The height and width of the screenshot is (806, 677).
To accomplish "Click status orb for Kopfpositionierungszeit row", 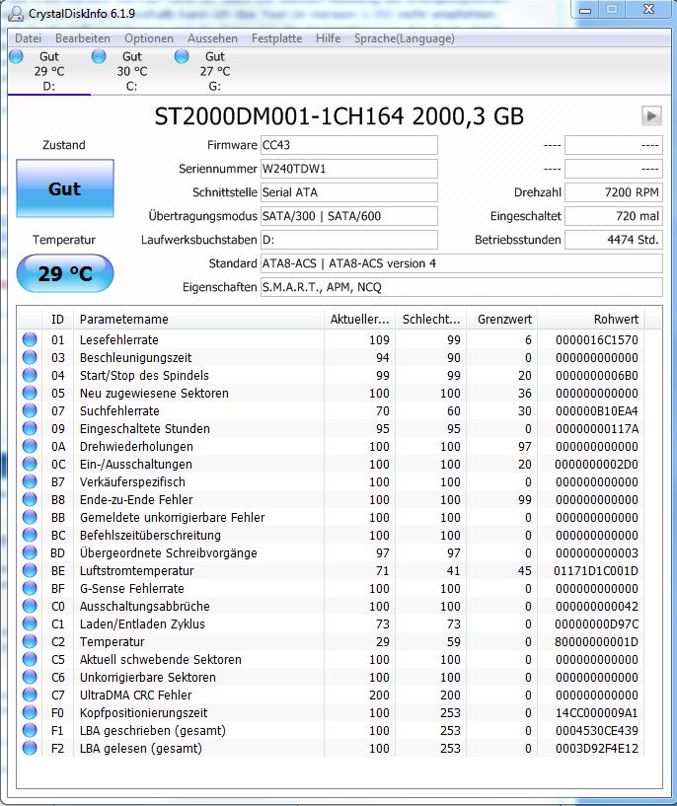I will click(30, 712).
